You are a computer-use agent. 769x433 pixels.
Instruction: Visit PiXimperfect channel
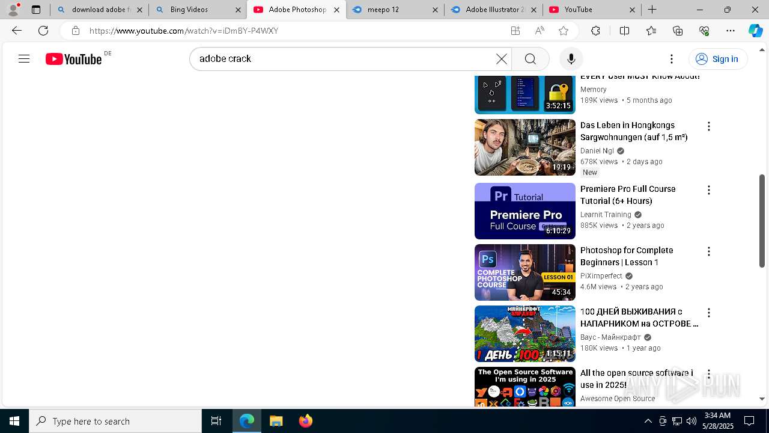tap(601, 276)
